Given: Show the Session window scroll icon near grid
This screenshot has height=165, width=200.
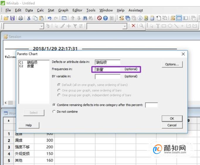Looking at the screenshot, I should point(173,18).
